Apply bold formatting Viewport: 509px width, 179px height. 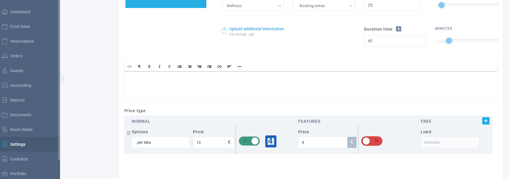pos(149,66)
